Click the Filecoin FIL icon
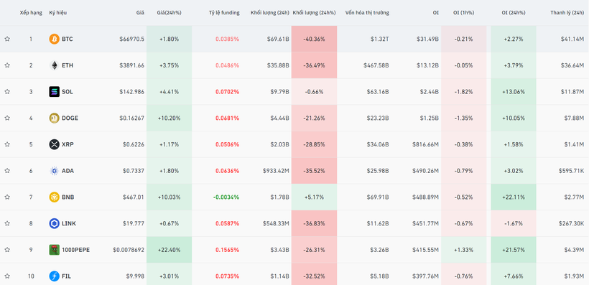Screen dimensions: 589x285 click(x=54, y=276)
